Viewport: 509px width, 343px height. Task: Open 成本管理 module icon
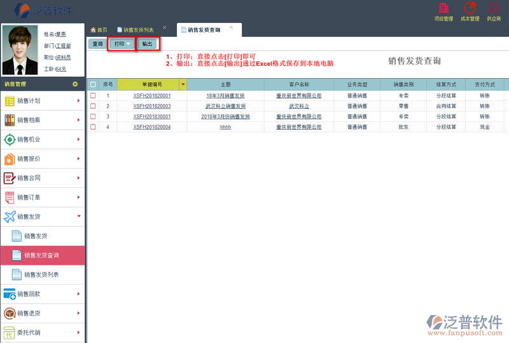[x=470, y=8]
